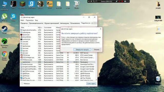This screenshot has width=164, height=92.
Task: Select GoogleCrashHandler row with ID 1580
Action: click(x=58, y=67)
